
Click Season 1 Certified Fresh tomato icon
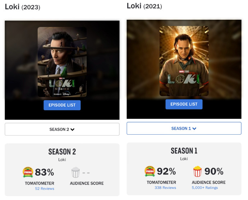coord(150,172)
